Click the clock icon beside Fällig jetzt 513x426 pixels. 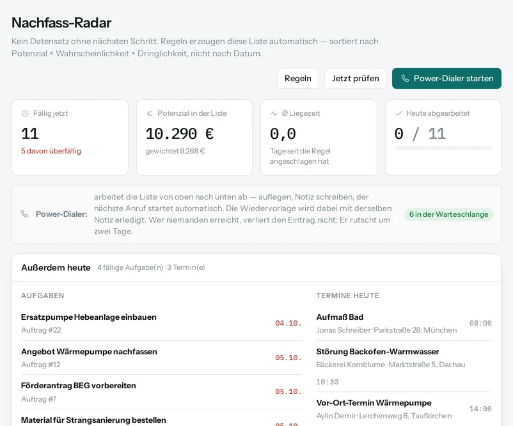coord(25,113)
